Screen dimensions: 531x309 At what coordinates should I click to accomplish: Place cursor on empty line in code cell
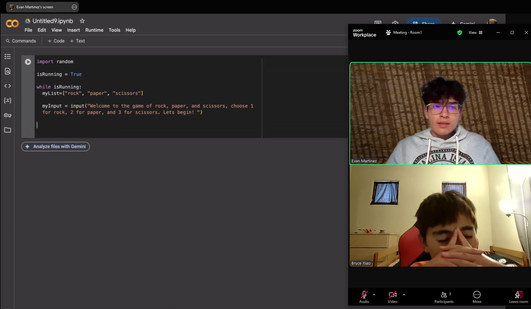pyautogui.click(x=147, y=125)
